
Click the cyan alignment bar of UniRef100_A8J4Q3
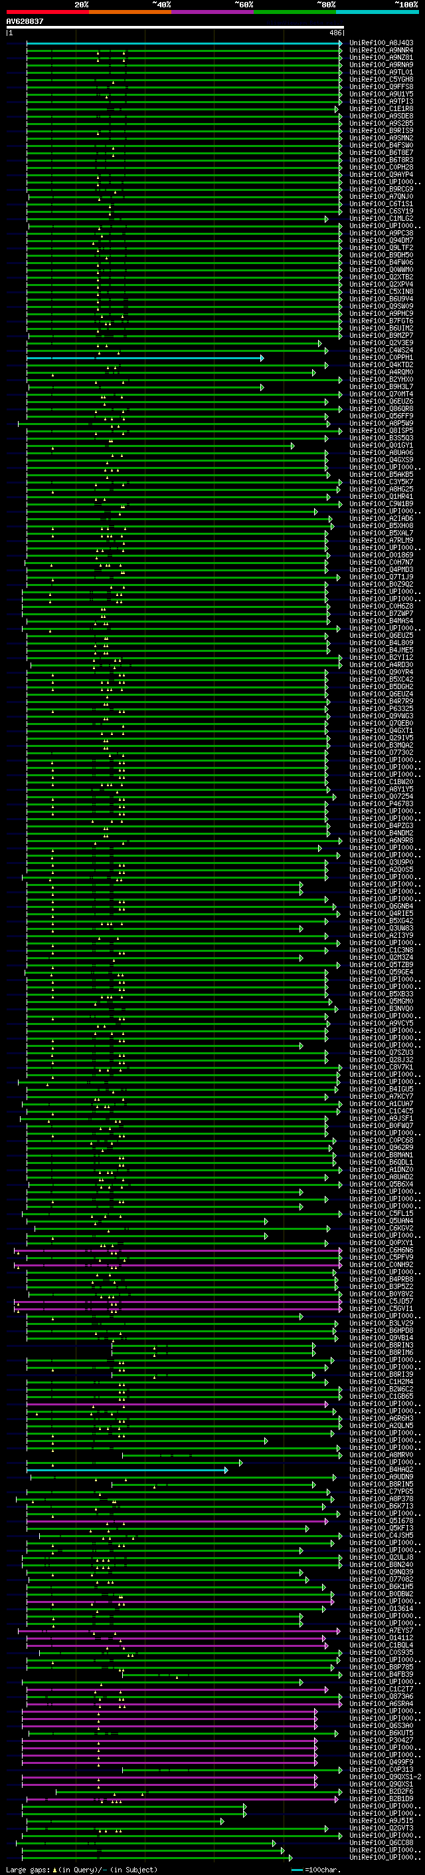pyautogui.click(x=184, y=43)
